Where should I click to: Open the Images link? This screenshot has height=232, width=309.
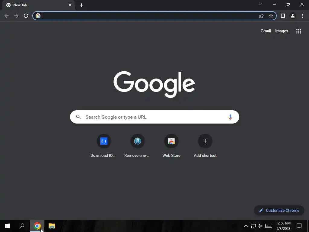pyautogui.click(x=282, y=31)
